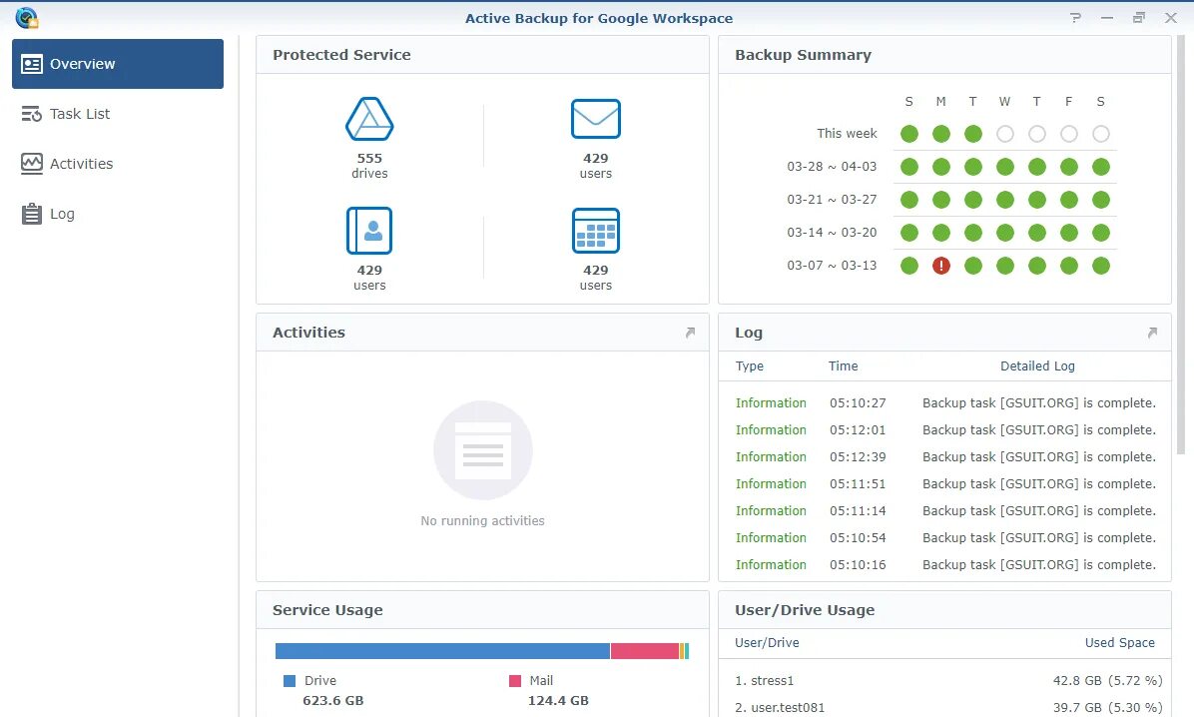
Task: Select log entry at 05:11:14
Action: 945,511
